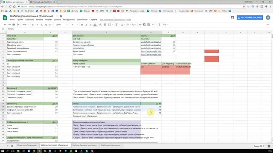Create a filter using funnel icon
Screen dimensions: 273x153
(x=153, y=25)
